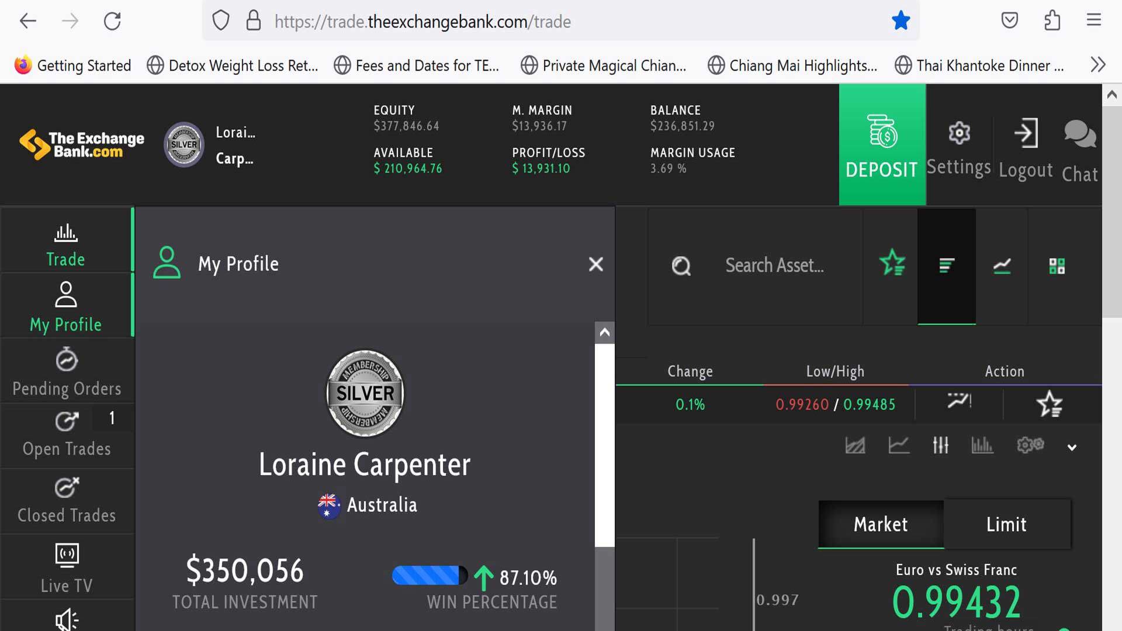Click the profile panel scroll-up arrow
This screenshot has width=1122, height=631.
point(605,332)
